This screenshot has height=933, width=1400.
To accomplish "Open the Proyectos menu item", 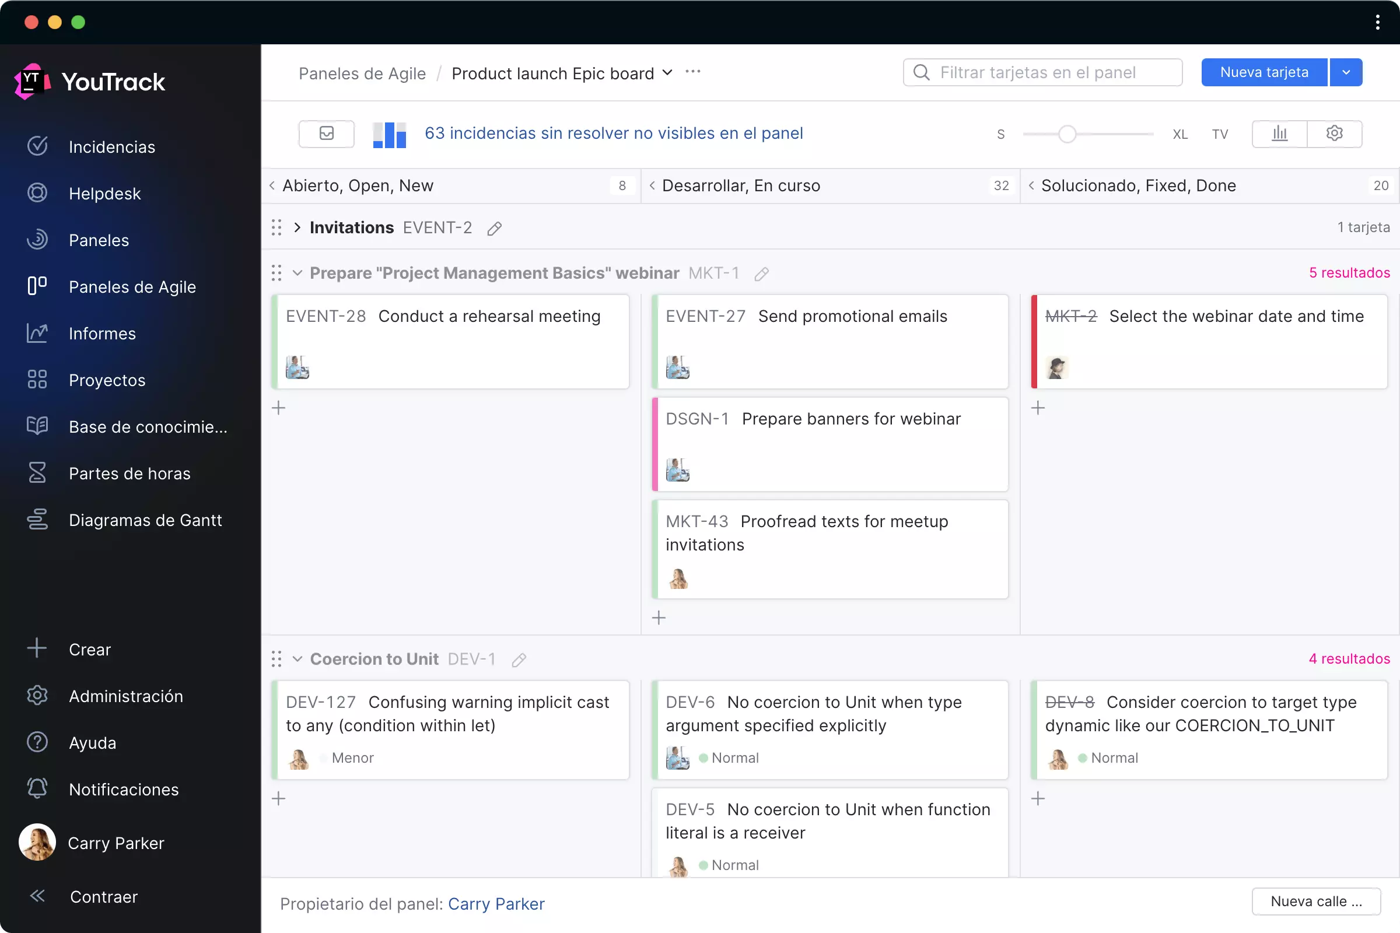I will click(x=107, y=379).
